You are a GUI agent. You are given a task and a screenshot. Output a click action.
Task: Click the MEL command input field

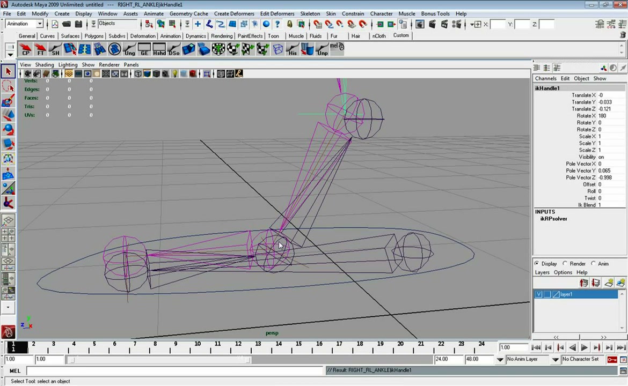click(x=174, y=371)
